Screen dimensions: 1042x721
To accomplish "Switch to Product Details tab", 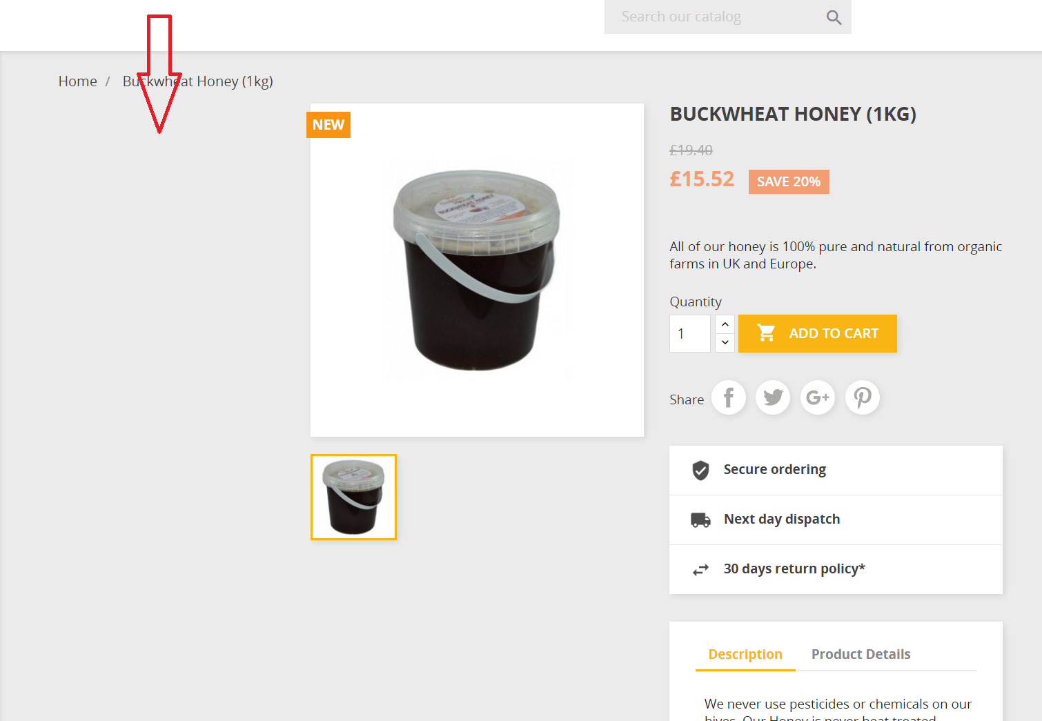I will pyautogui.click(x=861, y=654).
